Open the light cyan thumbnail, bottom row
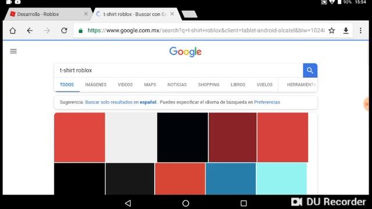Screen dimensions: 372x209 tap(281, 179)
